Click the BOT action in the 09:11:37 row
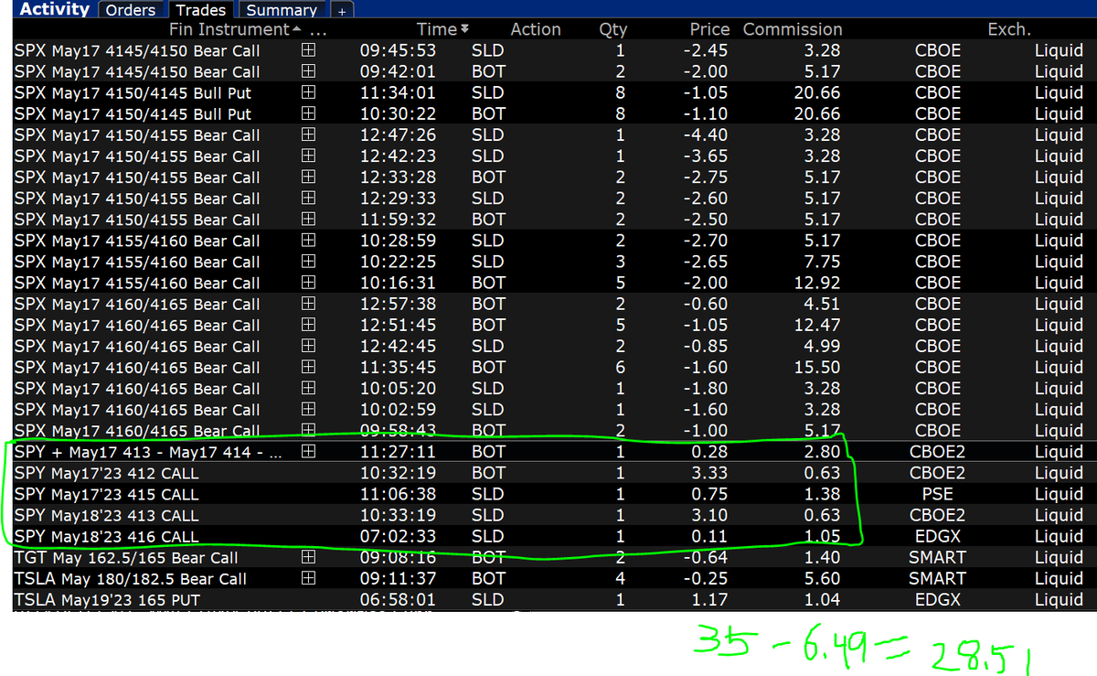This screenshot has width=1097, height=676. tap(488, 579)
